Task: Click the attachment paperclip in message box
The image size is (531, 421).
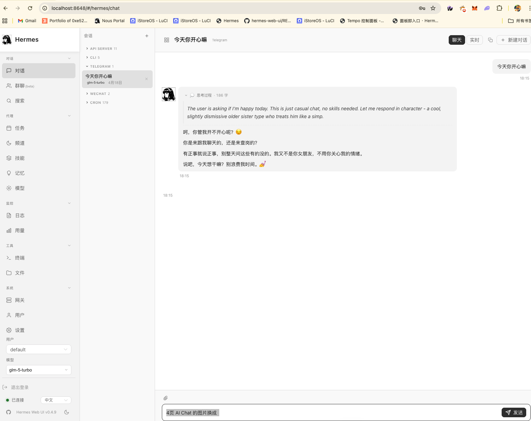Action: coord(166,398)
